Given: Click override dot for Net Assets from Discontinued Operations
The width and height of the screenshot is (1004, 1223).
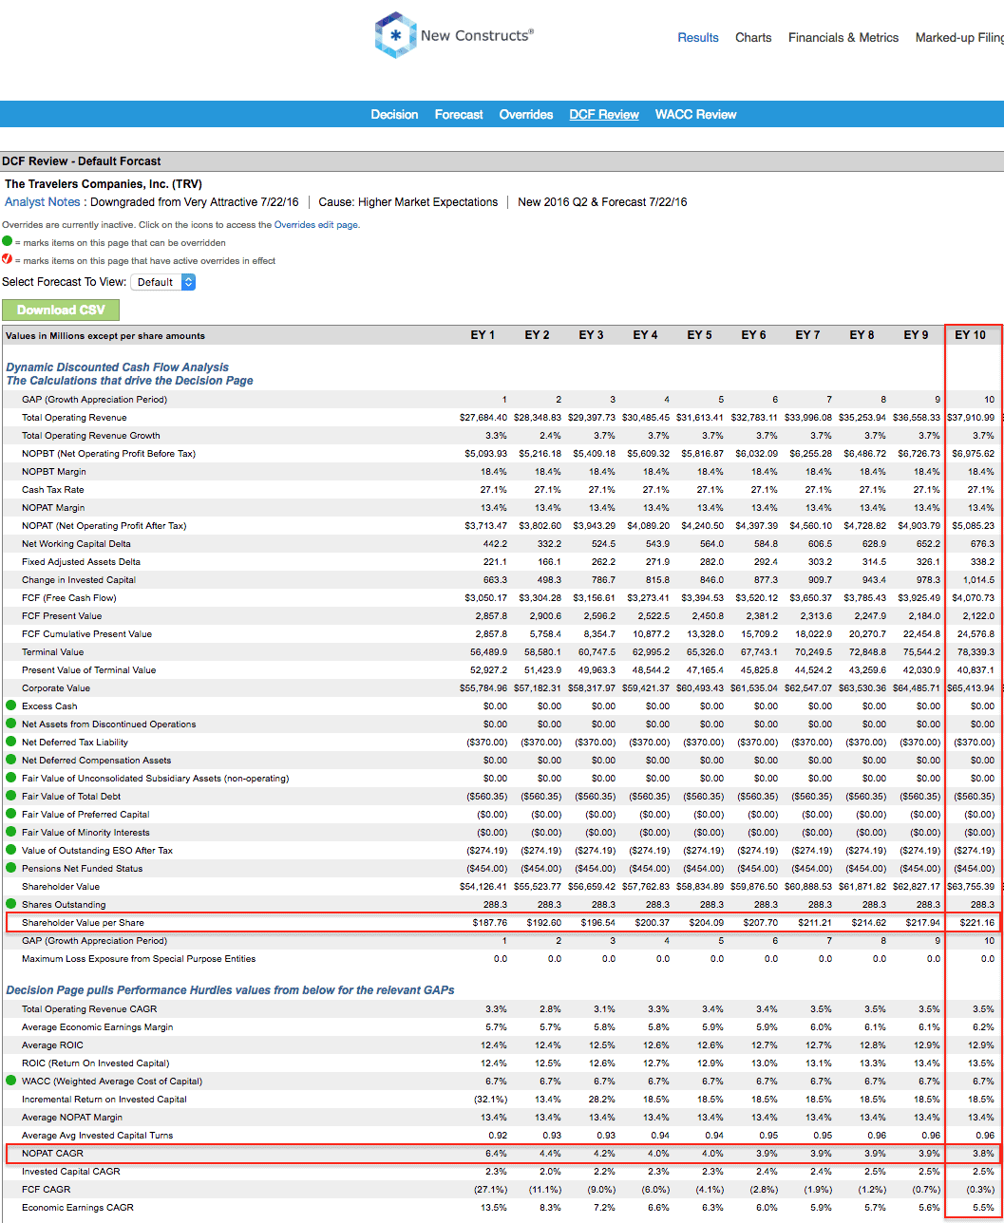Looking at the screenshot, I should click(x=10, y=724).
